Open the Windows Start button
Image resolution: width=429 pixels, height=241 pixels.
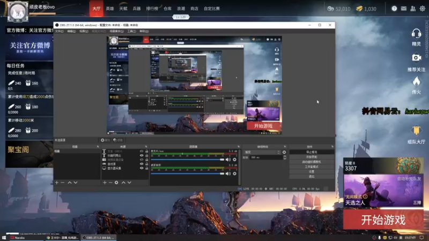4,238
